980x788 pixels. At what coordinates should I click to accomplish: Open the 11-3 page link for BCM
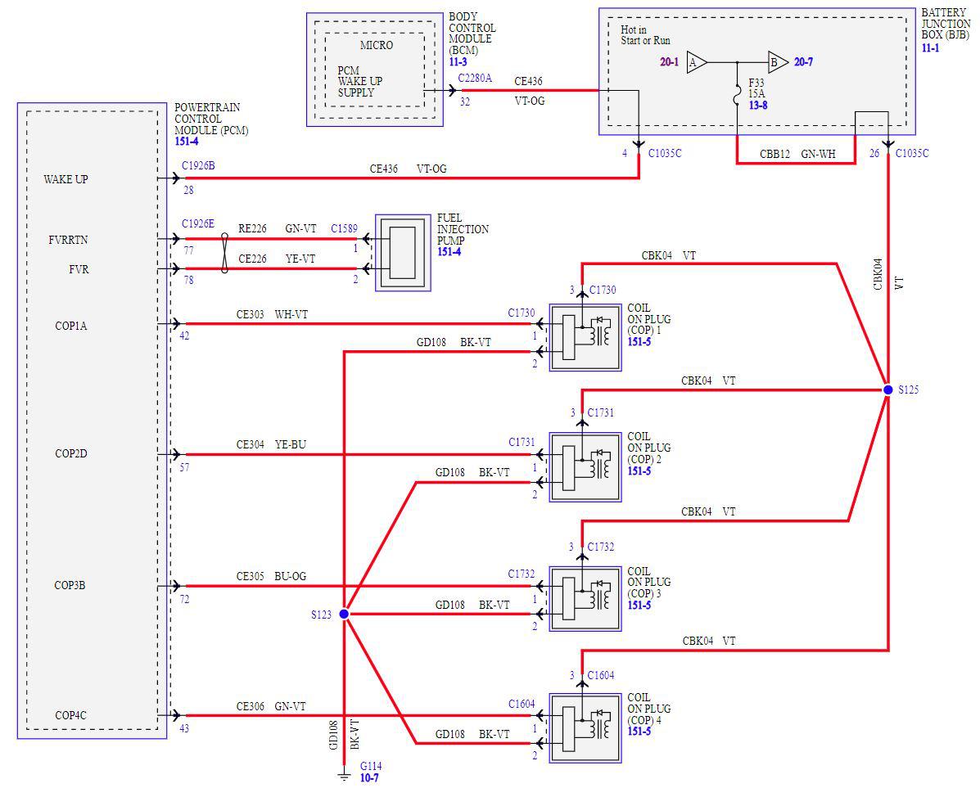[x=458, y=62]
